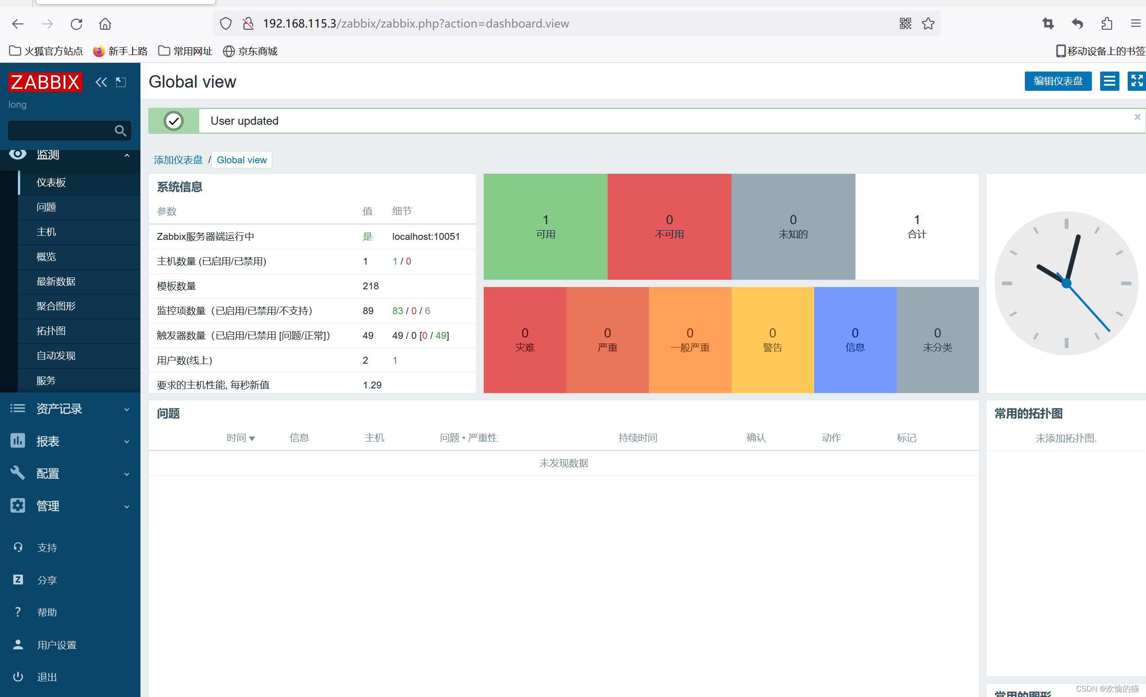This screenshot has width=1146, height=697.
Task: Go to the browser home page
Action: point(105,24)
